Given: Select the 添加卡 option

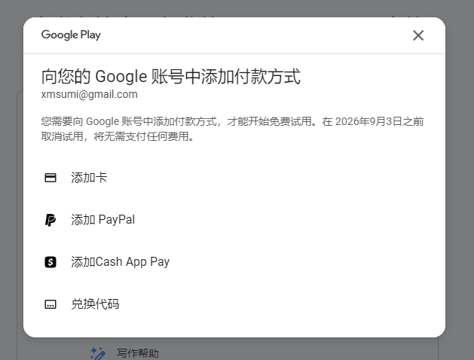Looking at the screenshot, I should click(234, 178).
